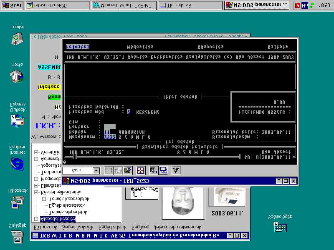Open Segéd funkciók menu in TKR window
This screenshot has height=250, width=334.
click(78, 227)
